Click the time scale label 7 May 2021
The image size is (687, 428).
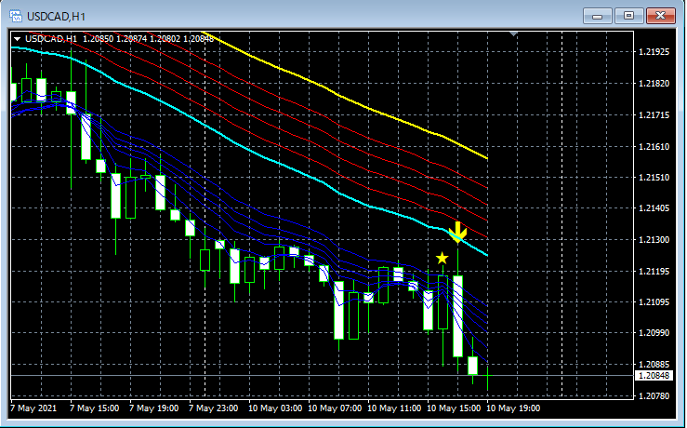pos(33,408)
